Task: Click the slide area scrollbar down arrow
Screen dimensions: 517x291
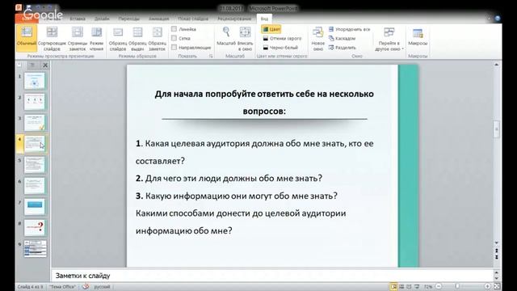Action: tap(497, 242)
